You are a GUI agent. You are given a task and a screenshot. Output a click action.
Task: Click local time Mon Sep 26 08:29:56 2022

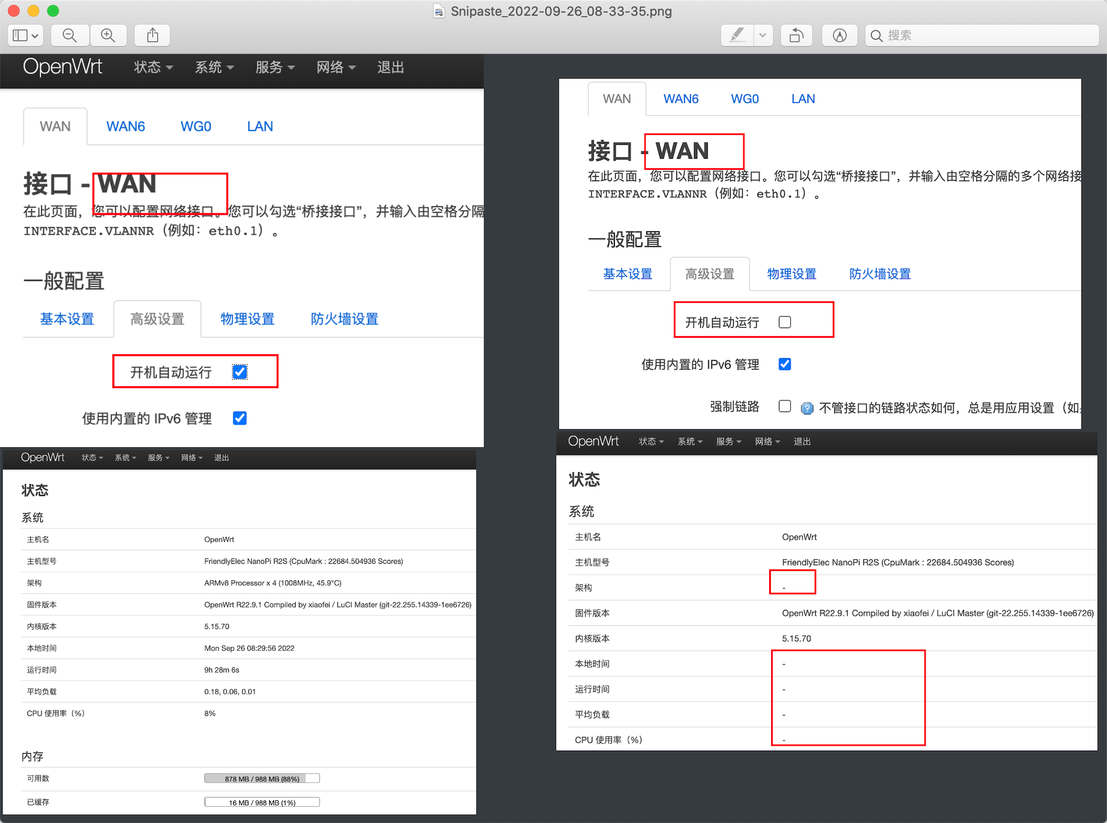click(249, 648)
